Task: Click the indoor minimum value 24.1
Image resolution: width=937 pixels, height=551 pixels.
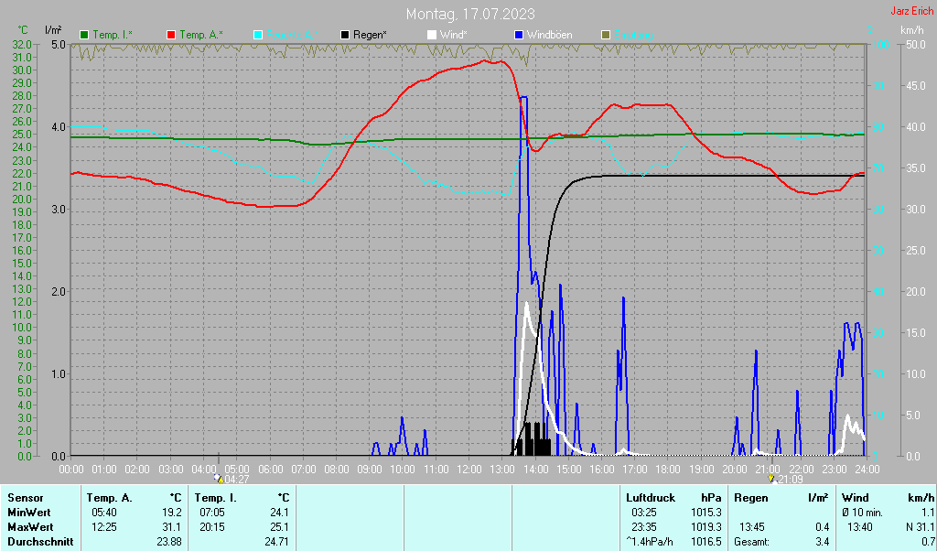Action: point(280,513)
